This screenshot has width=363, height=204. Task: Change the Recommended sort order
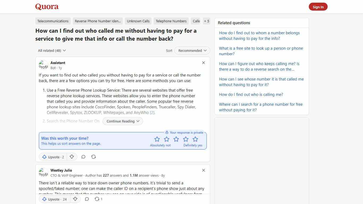pyautogui.click(x=192, y=50)
